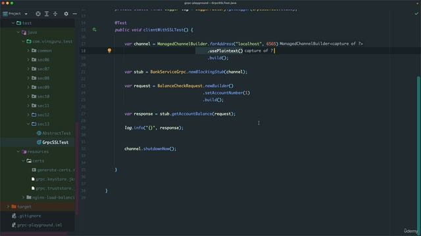Click Collapse All in Project toolbar
The image size is (421, 236).
(x=55, y=14)
